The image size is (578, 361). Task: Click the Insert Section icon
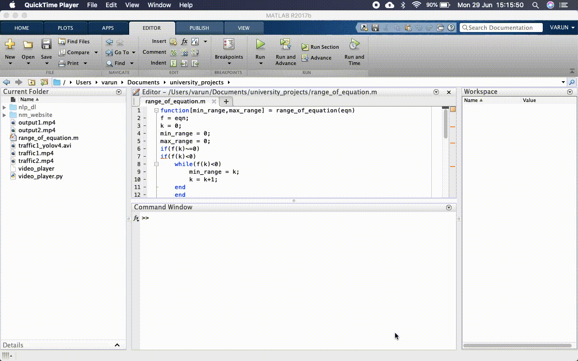click(173, 42)
